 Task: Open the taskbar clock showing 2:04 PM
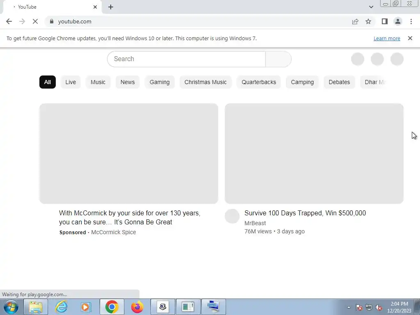pos(399,307)
